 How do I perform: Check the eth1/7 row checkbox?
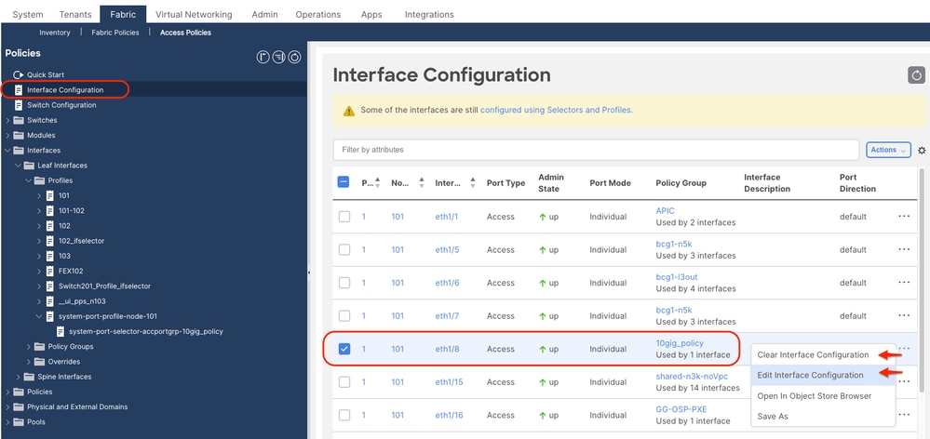344,316
